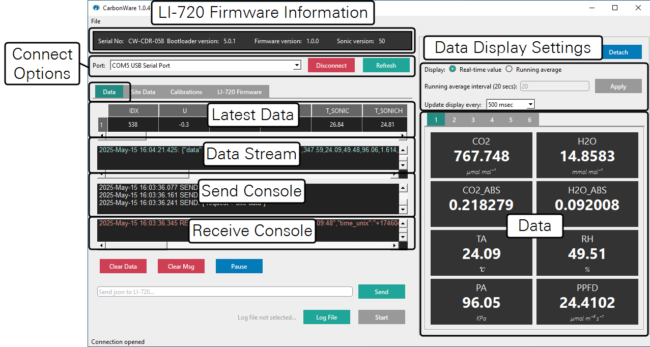This screenshot has width=650, height=347.
Task: Click the Send button
Action: tap(382, 292)
